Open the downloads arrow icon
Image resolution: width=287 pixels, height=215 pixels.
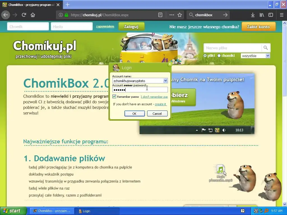(x=253, y=15)
